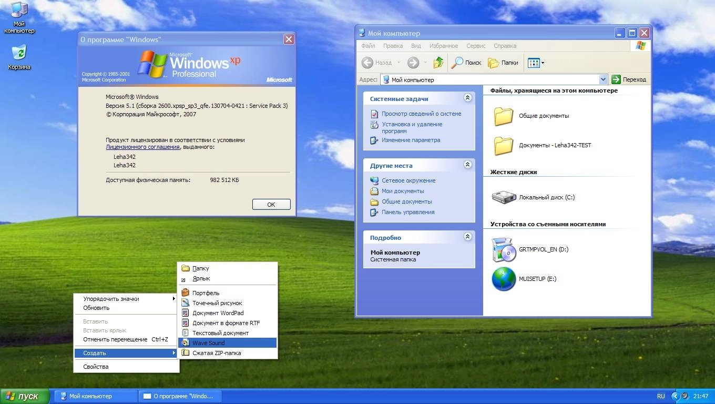Click Отменить перемещение in context menu

[126, 339]
